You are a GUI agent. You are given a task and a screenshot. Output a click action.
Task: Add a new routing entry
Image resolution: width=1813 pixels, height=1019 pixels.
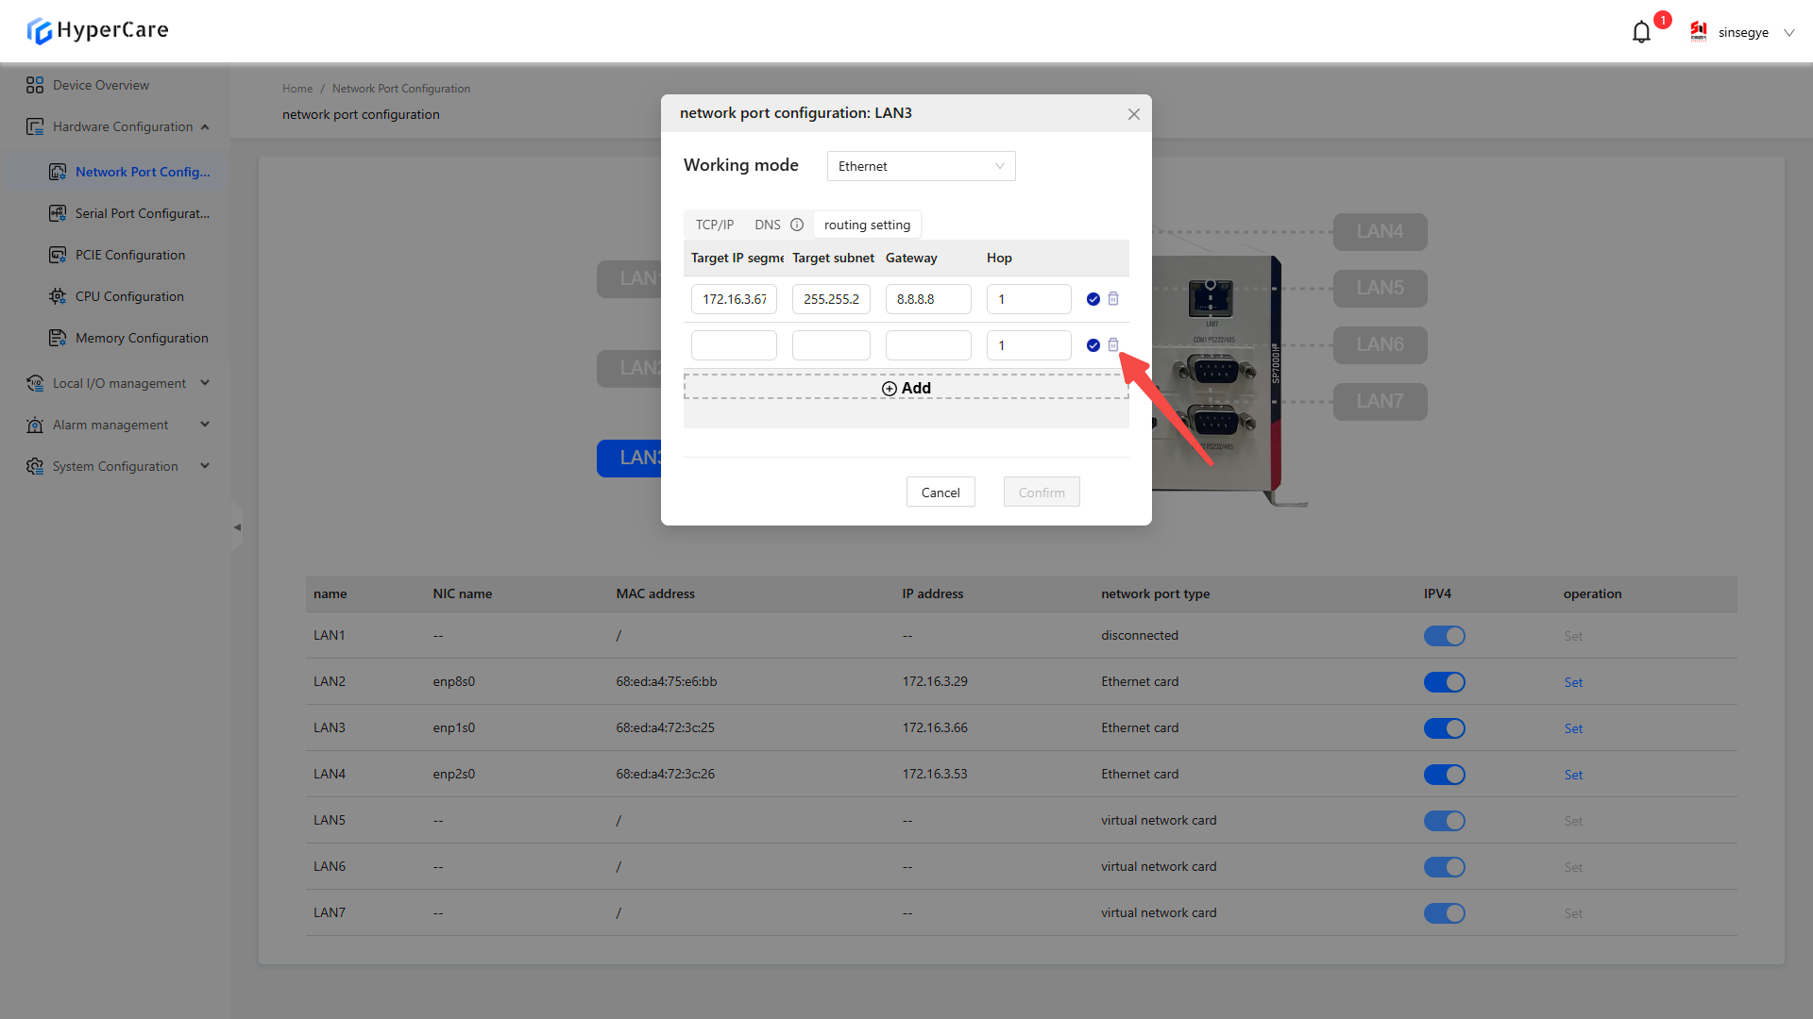coord(906,388)
